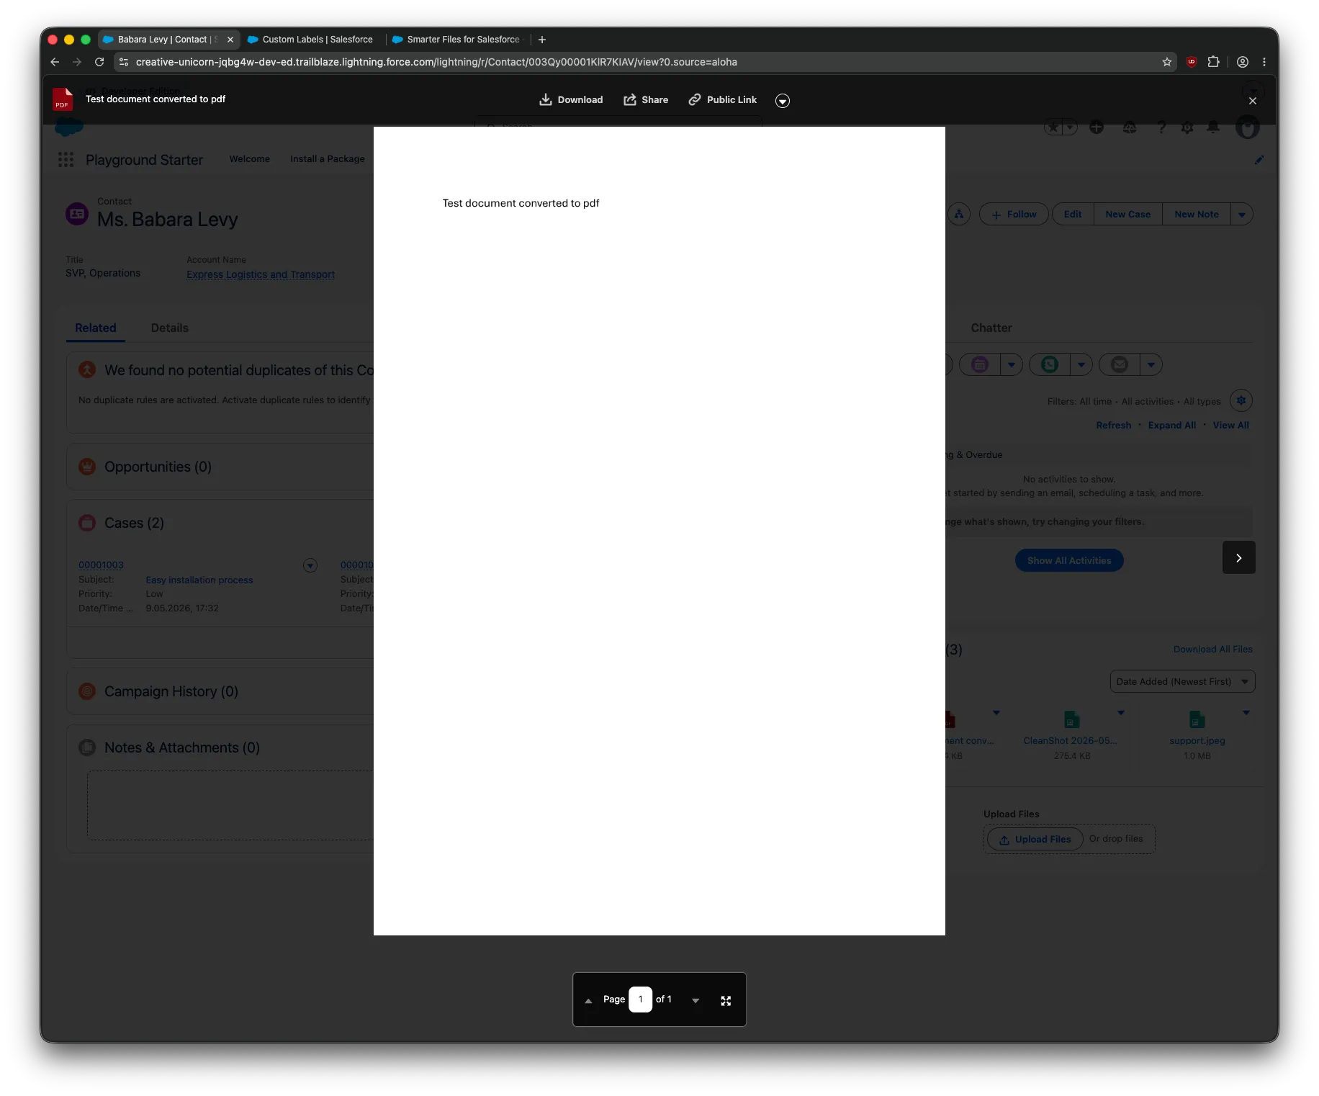Switch to Custom Labels browser tab
The width and height of the screenshot is (1319, 1096).
pos(311,40)
